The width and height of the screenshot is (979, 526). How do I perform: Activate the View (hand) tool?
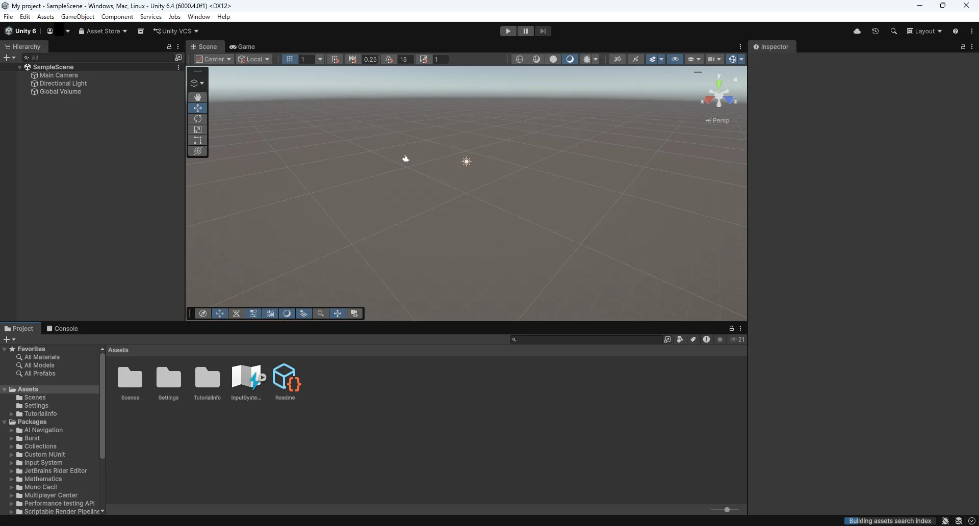tap(197, 97)
